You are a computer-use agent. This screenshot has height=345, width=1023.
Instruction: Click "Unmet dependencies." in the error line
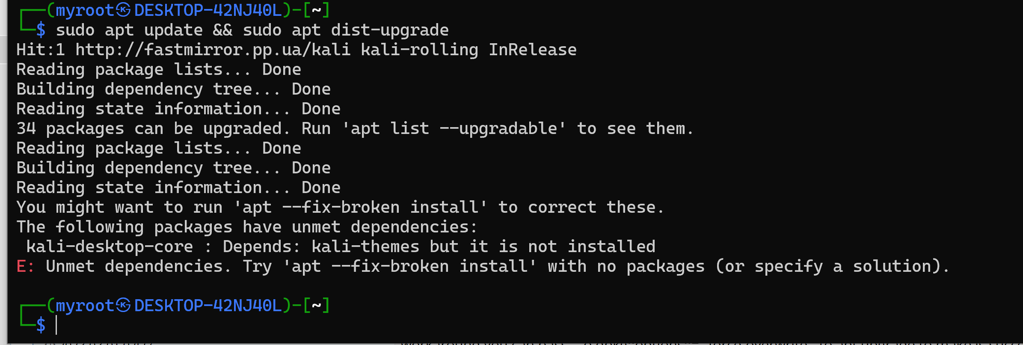(x=138, y=266)
